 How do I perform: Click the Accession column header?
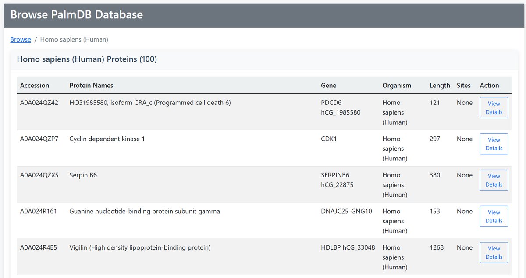[35, 85]
